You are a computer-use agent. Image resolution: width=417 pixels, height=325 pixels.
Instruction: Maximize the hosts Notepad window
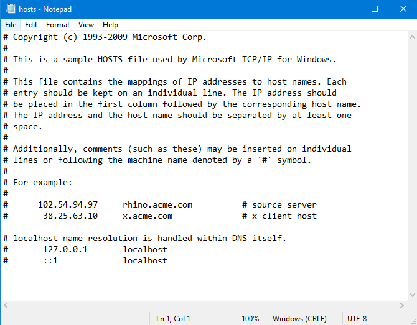[375, 9]
